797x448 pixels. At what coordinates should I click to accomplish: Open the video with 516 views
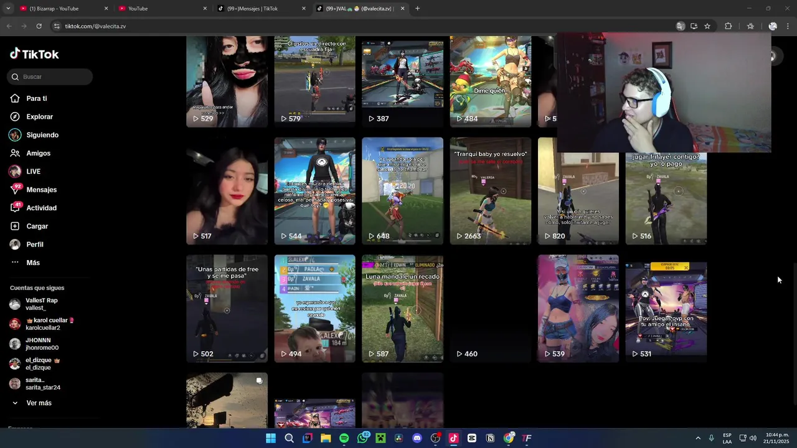666,199
